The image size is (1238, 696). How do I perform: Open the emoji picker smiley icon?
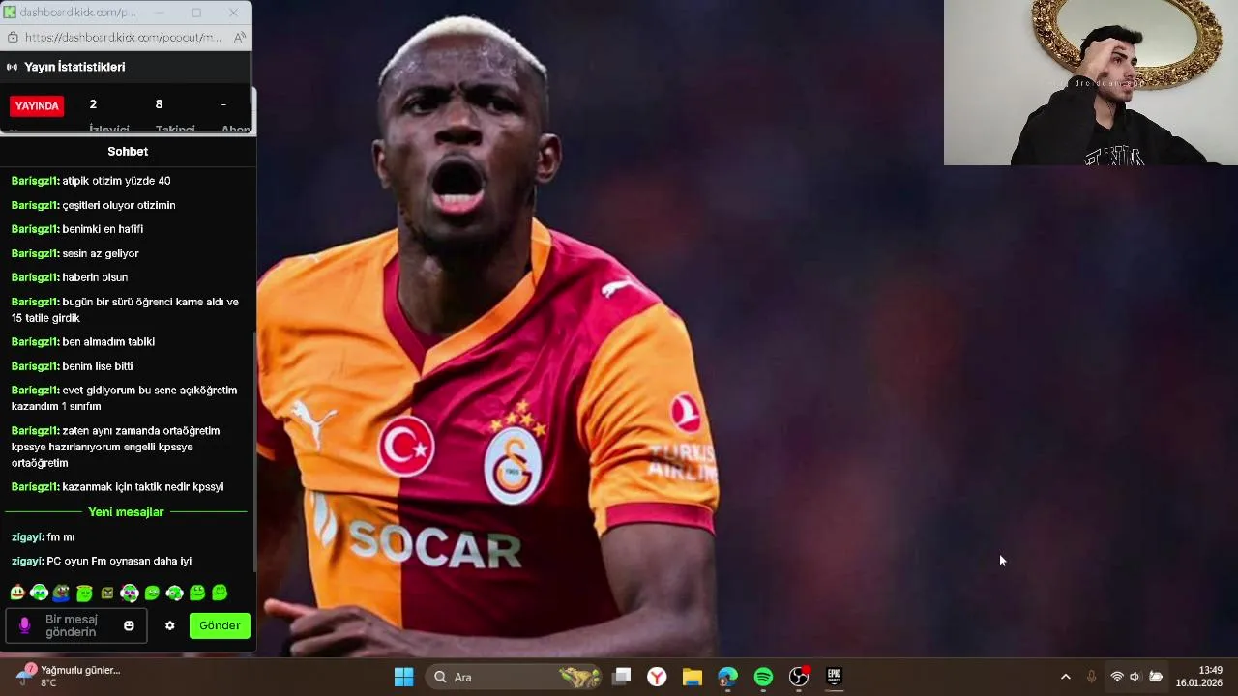[x=129, y=625]
